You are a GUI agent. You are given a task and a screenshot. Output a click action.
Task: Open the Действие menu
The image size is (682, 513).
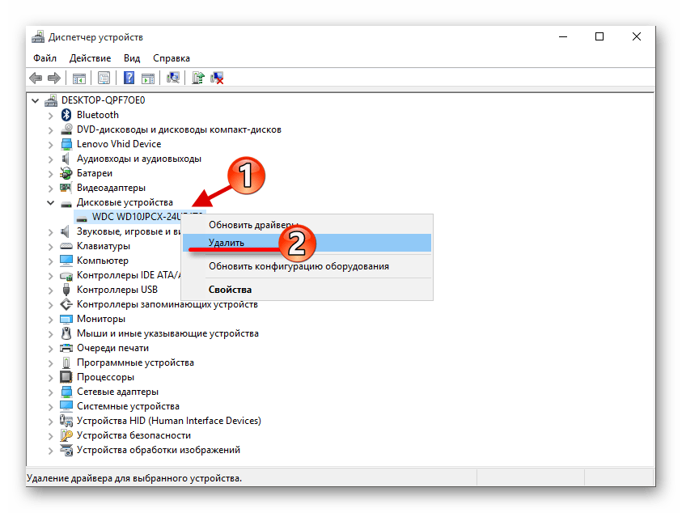[x=90, y=58]
